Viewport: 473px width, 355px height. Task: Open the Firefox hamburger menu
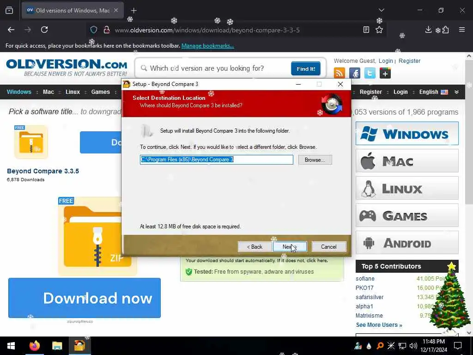point(462,30)
